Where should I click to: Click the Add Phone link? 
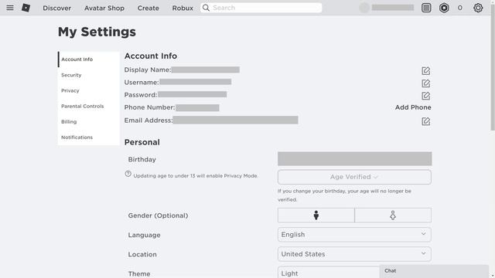pyautogui.click(x=413, y=107)
